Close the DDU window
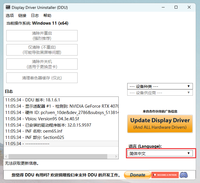This screenshot has width=200, height=183. [189, 7]
